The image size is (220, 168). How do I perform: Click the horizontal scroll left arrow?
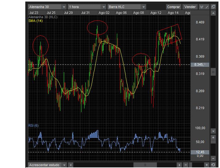tap(71, 165)
